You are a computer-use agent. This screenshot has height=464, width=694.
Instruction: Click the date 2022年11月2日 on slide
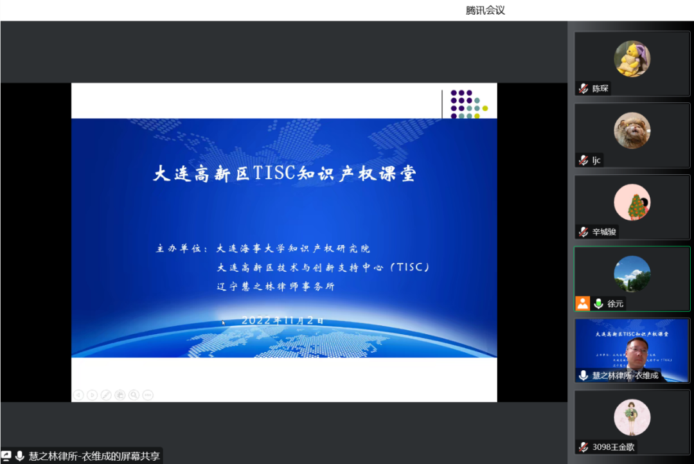tap(282, 320)
